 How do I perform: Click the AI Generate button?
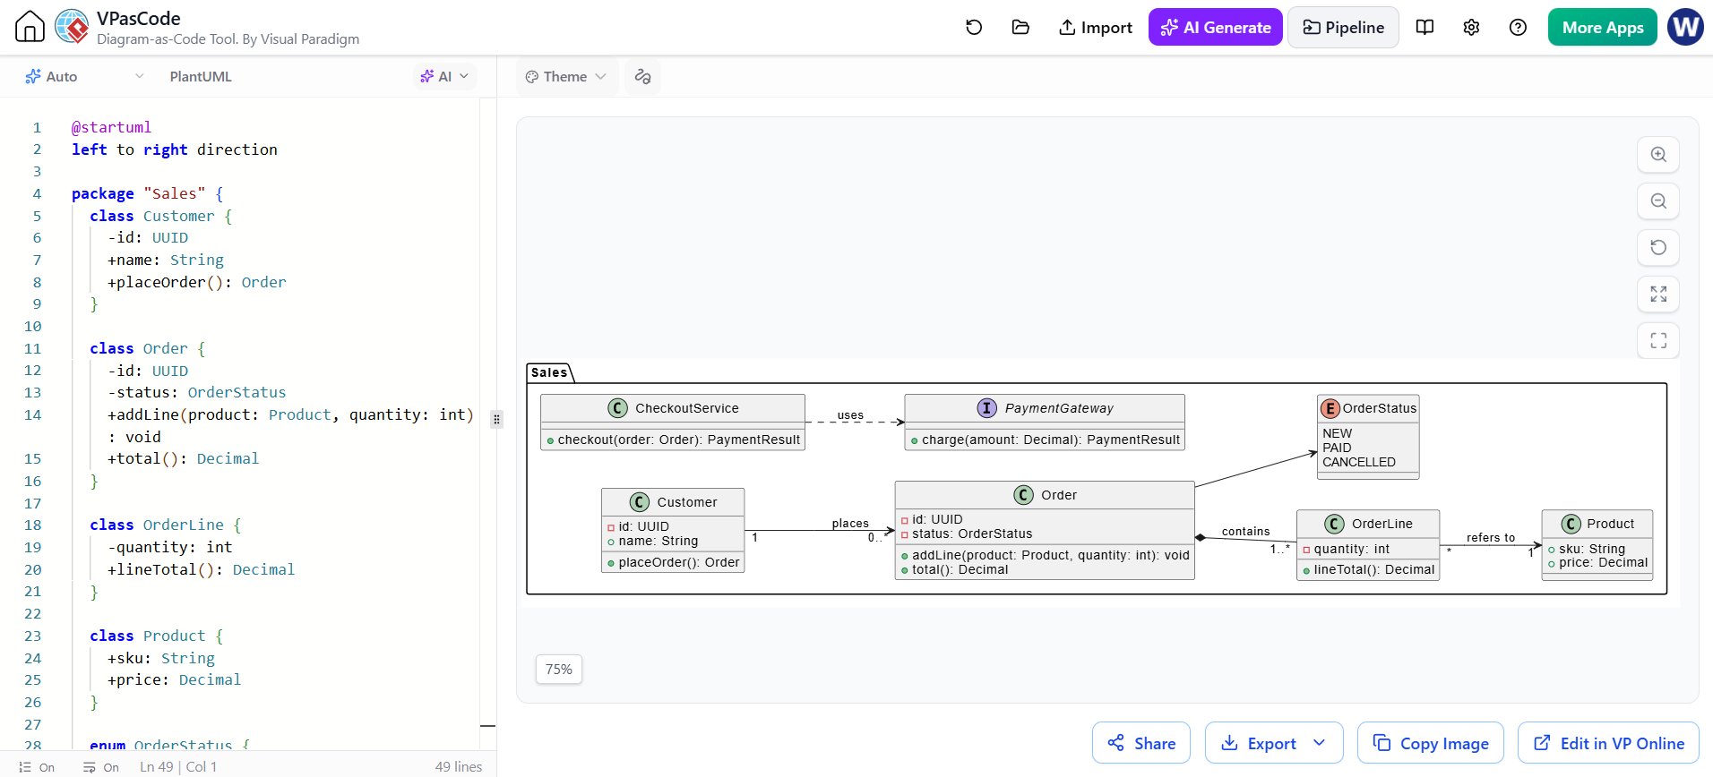coord(1216,27)
